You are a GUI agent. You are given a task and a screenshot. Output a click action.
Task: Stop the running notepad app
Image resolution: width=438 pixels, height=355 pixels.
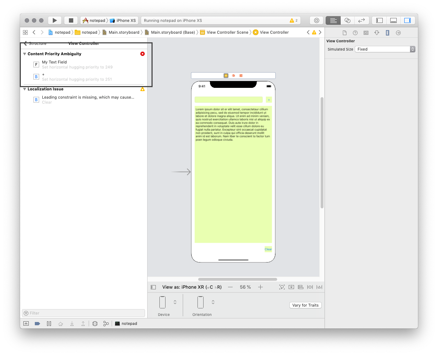click(x=71, y=20)
